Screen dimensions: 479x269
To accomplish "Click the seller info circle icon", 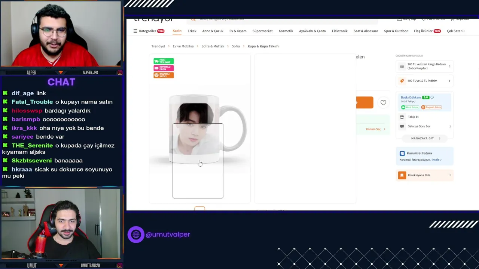I will (432, 98).
